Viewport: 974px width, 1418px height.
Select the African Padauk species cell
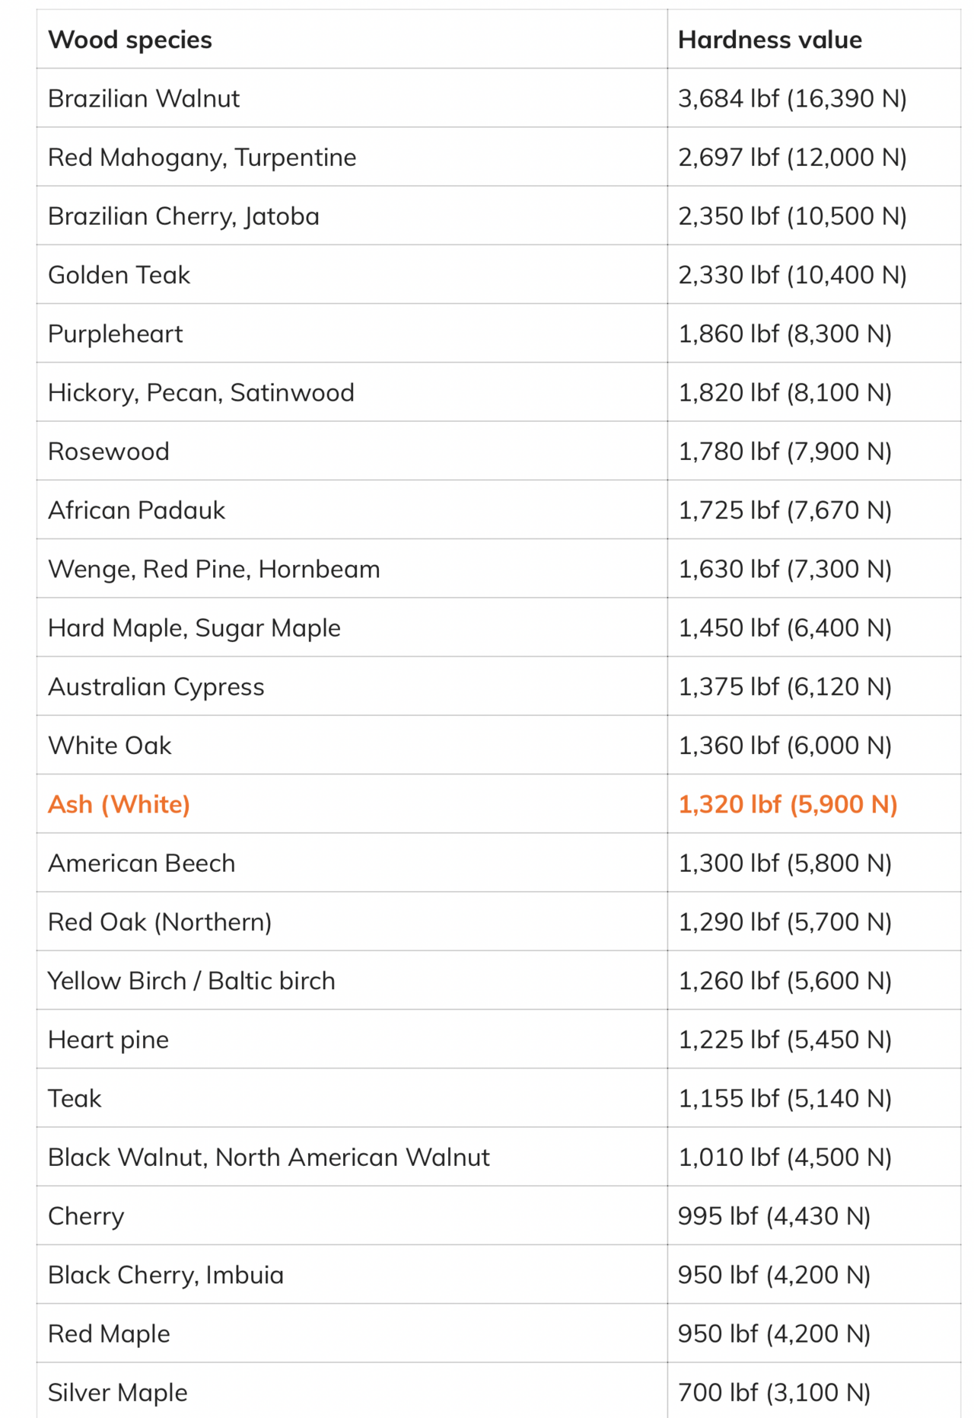(x=136, y=510)
